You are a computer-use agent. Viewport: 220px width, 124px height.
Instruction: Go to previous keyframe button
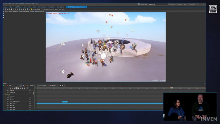click(13, 88)
